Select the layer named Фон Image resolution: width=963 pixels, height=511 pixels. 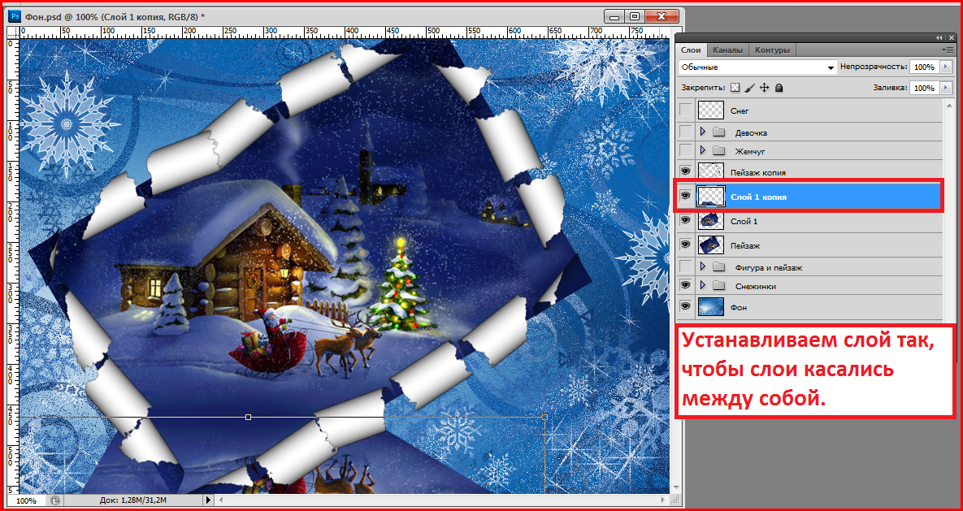[739, 307]
